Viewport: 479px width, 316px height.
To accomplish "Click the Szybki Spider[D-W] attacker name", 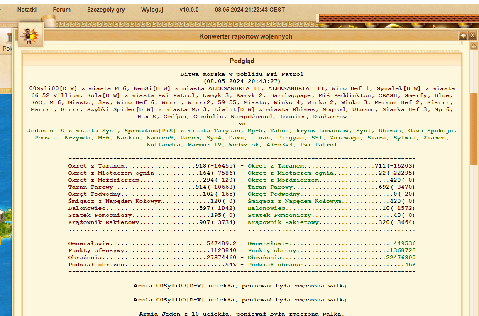I will [120, 109].
